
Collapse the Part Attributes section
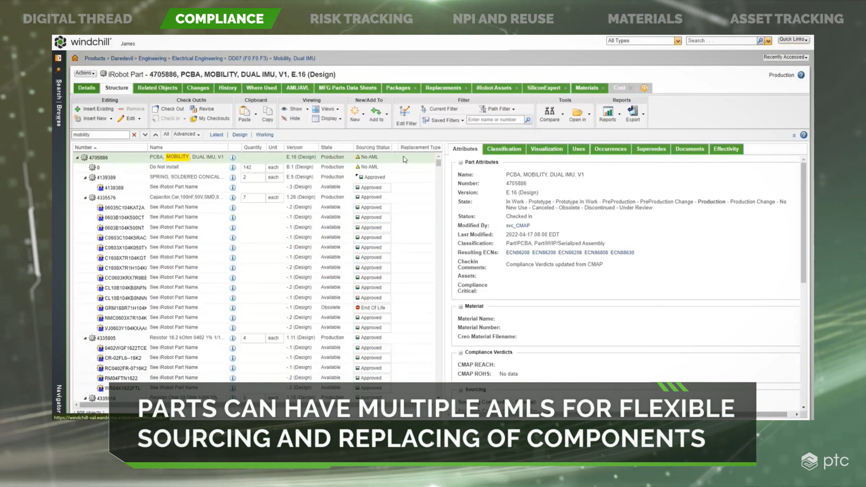461,162
